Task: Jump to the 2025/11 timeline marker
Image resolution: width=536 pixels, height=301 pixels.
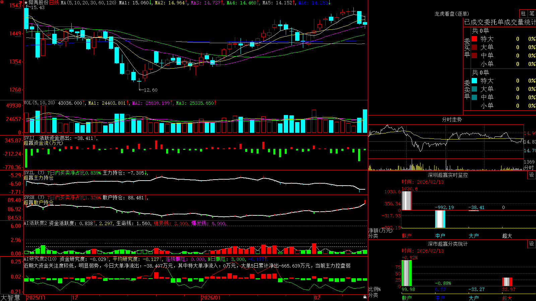Action: coord(36,298)
